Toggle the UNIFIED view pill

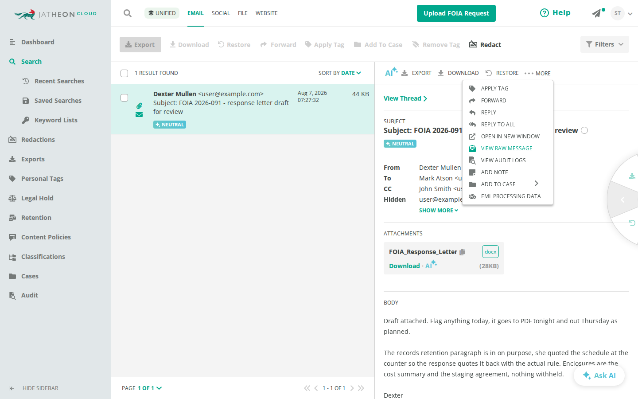tap(162, 13)
